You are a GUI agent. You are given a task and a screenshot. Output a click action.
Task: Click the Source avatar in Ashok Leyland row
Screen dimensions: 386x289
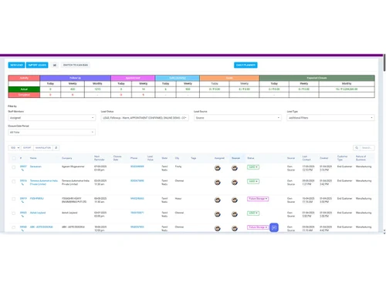point(235,214)
